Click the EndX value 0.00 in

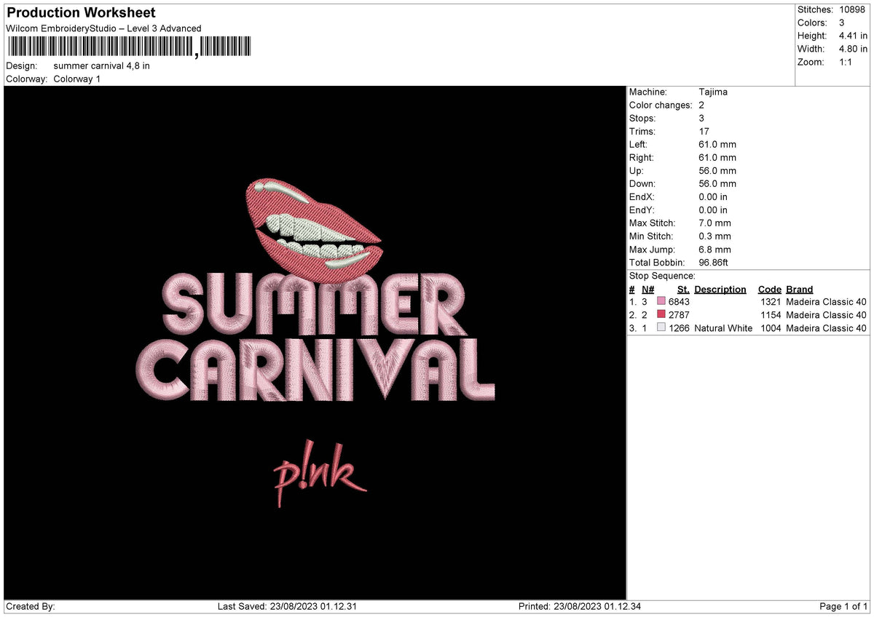click(x=713, y=196)
